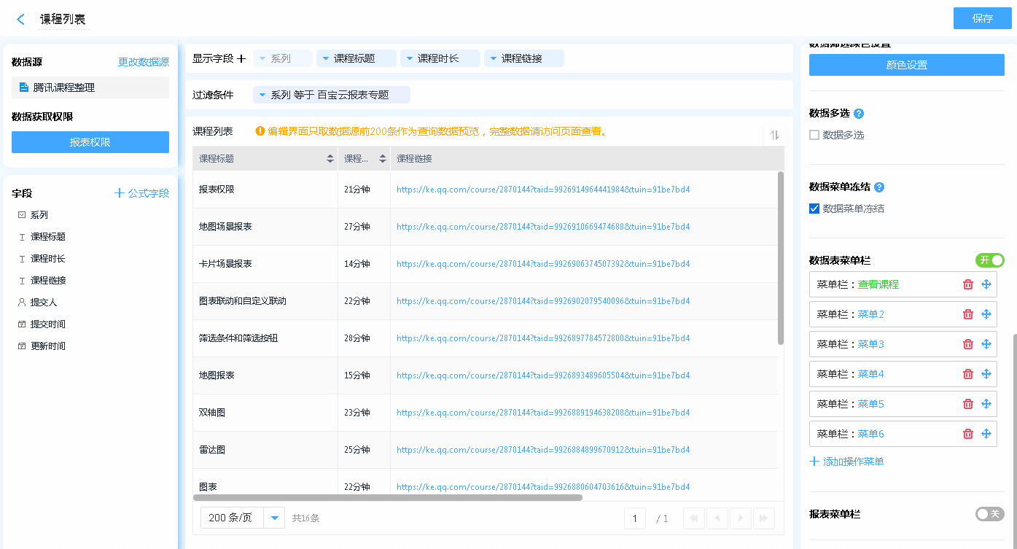Click the sort icon on 课程标题 column
The width and height of the screenshot is (1017, 549).
[x=330, y=159]
